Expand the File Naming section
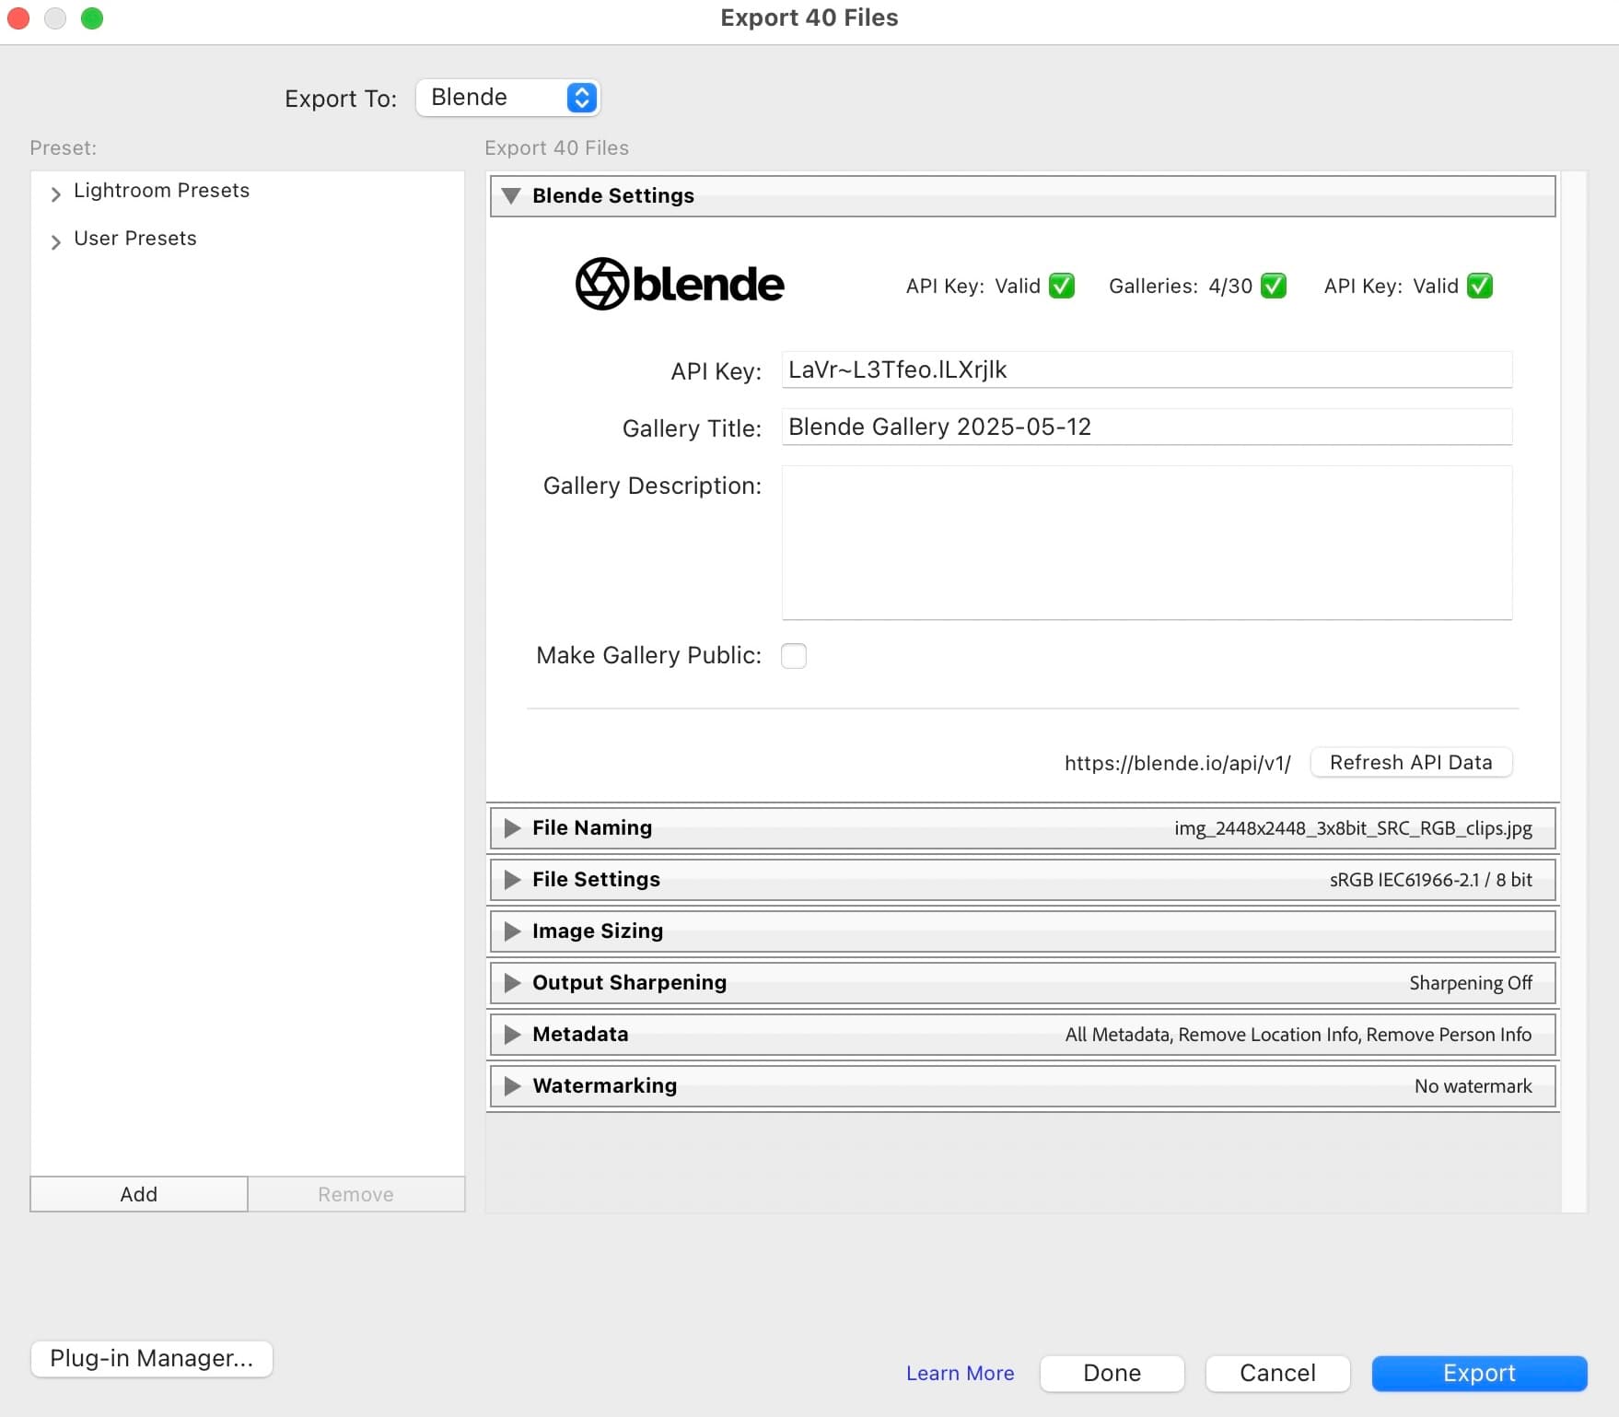This screenshot has width=1619, height=1417. click(512, 827)
